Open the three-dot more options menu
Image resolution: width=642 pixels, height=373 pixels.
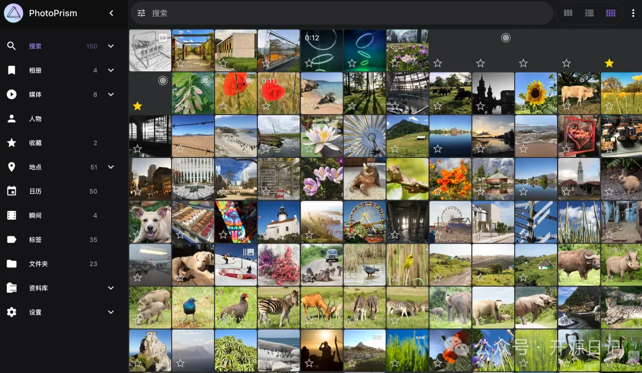coord(633,13)
